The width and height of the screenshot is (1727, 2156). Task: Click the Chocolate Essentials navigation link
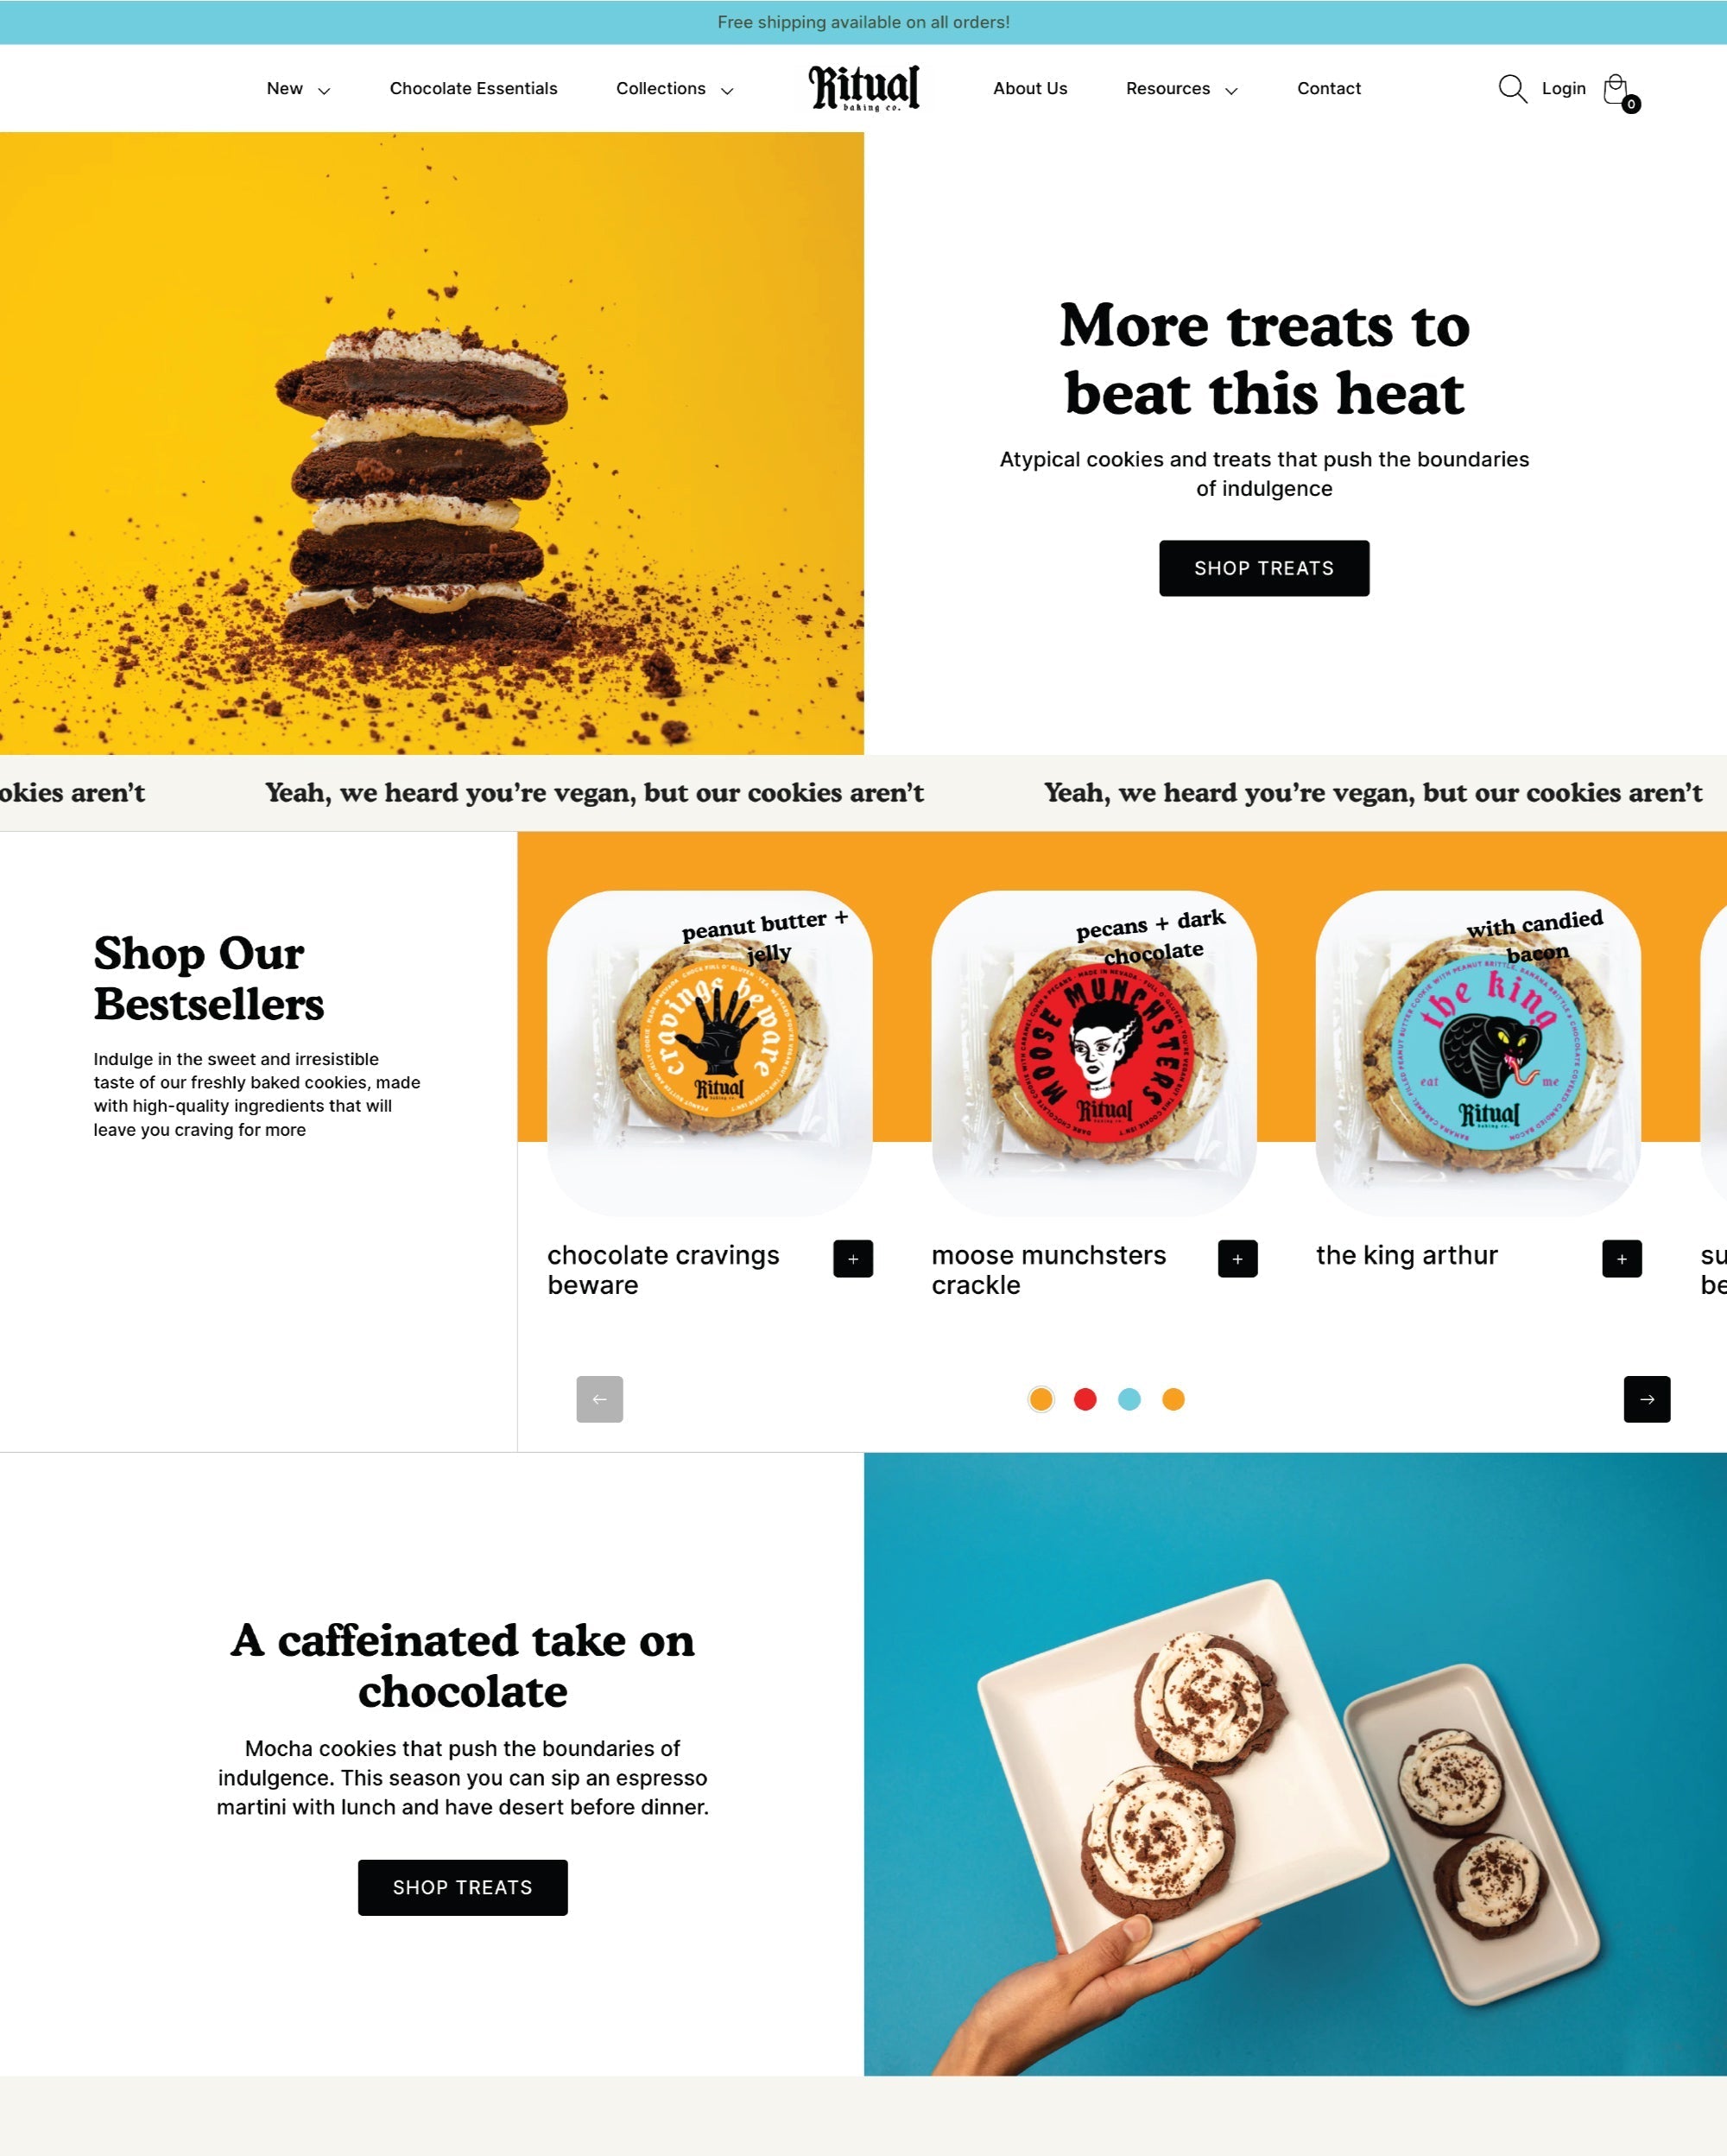tap(472, 86)
